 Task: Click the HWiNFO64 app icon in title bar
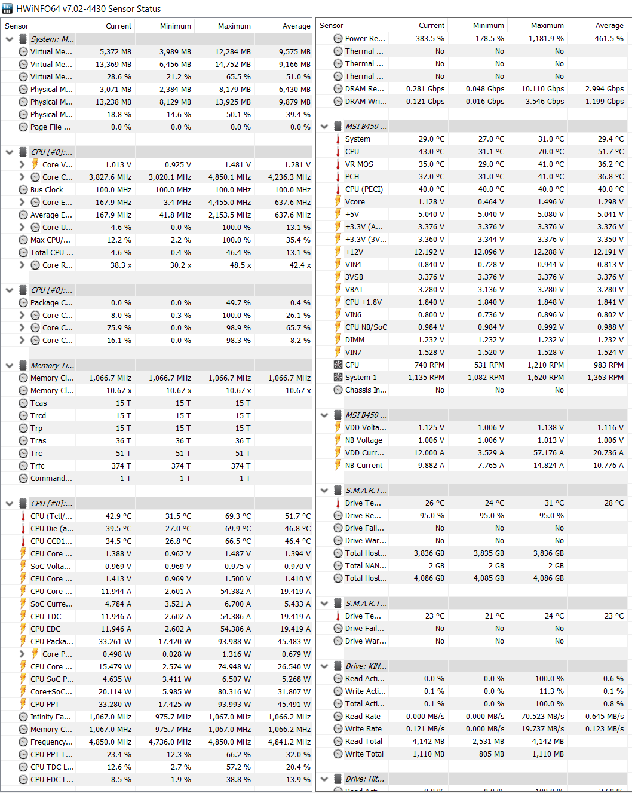click(7, 8)
